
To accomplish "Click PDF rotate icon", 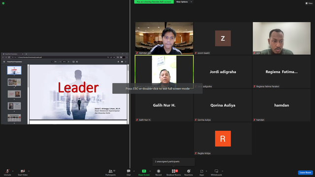I will click(x=77, y=62).
